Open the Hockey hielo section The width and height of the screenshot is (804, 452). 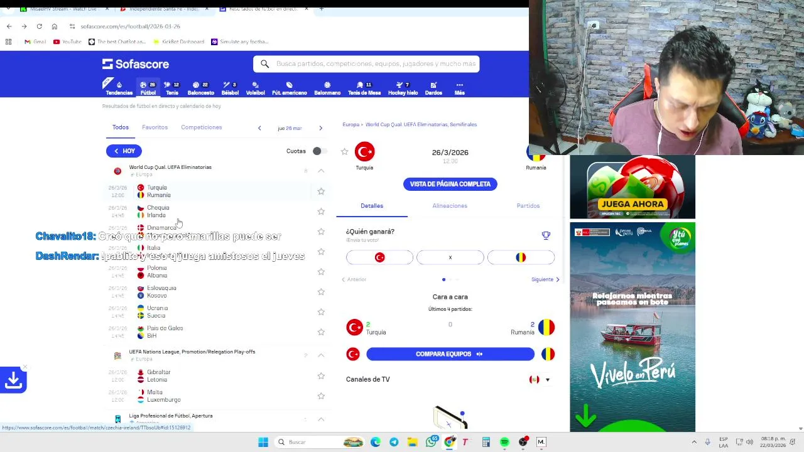403,88
